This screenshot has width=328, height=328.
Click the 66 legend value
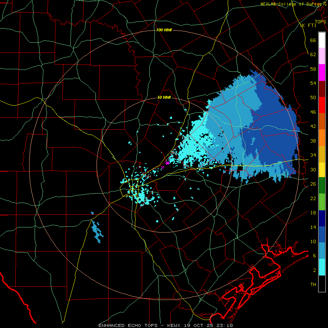313,40
